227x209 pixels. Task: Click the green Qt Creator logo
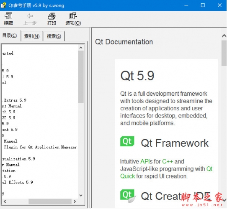coord(127,195)
